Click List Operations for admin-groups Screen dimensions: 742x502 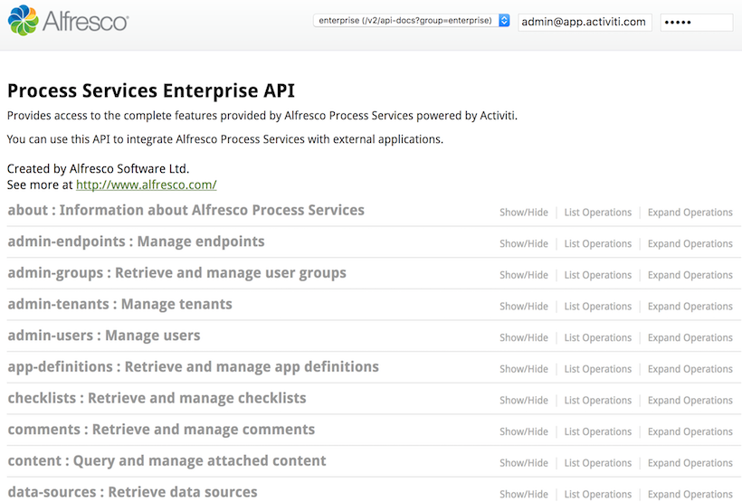pos(597,275)
